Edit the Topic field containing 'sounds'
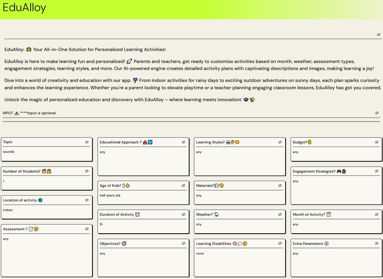This screenshot has height=279, width=383. (x=47, y=154)
